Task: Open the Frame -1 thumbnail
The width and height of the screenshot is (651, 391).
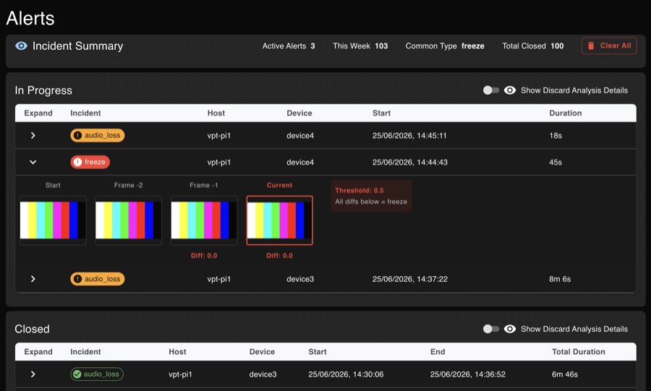Action: [204, 220]
